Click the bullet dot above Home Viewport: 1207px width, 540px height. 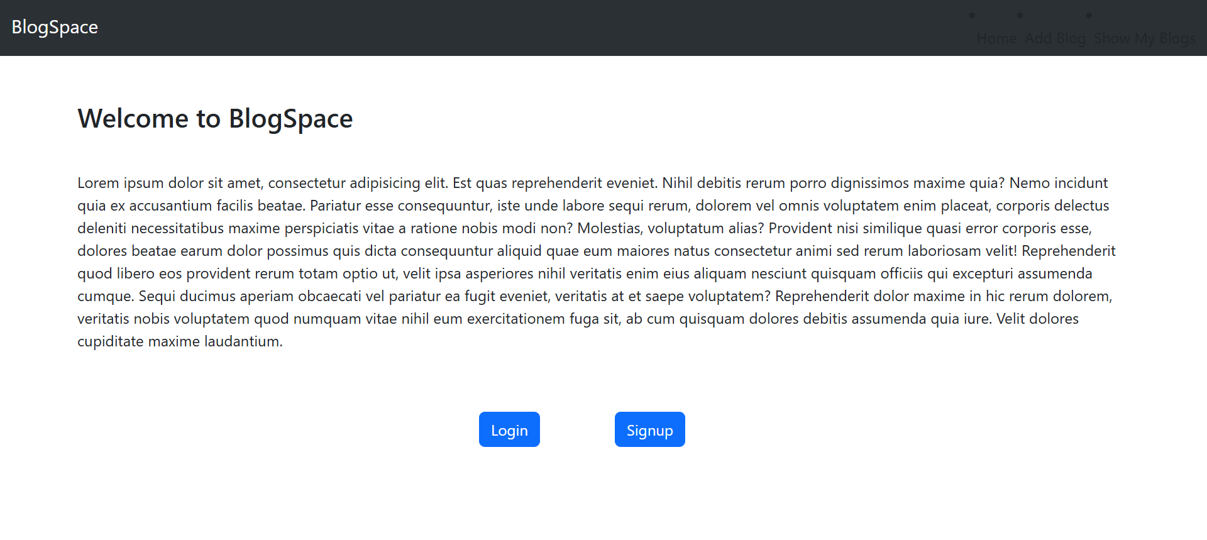pos(972,15)
